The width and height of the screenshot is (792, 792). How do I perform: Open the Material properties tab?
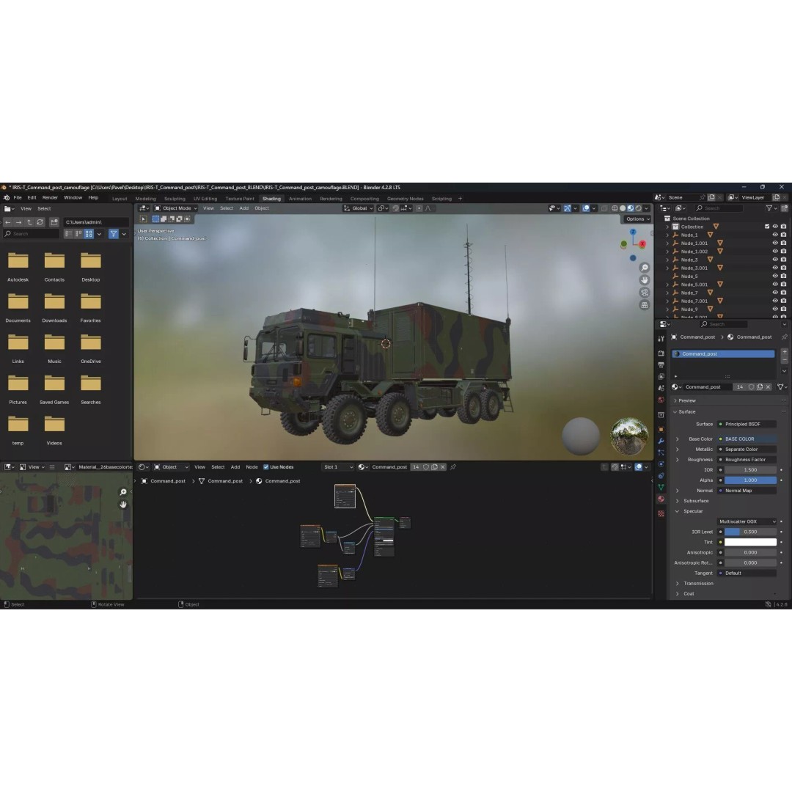[661, 499]
